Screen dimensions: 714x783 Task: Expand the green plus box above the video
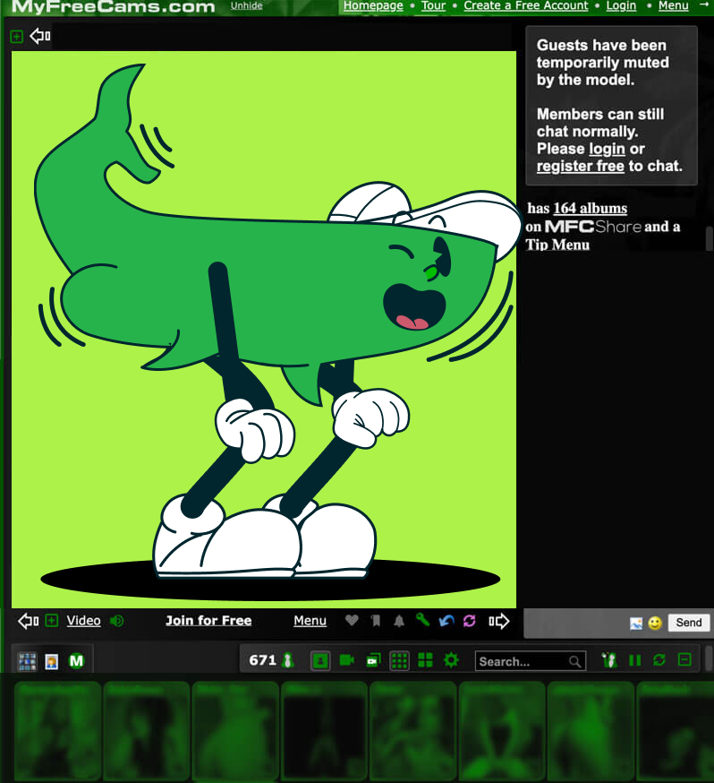point(16,37)
